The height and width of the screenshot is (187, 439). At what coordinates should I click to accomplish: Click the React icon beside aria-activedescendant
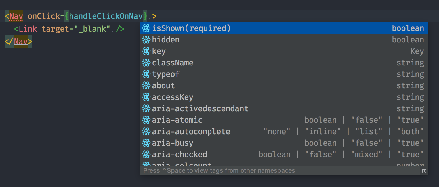146,108
